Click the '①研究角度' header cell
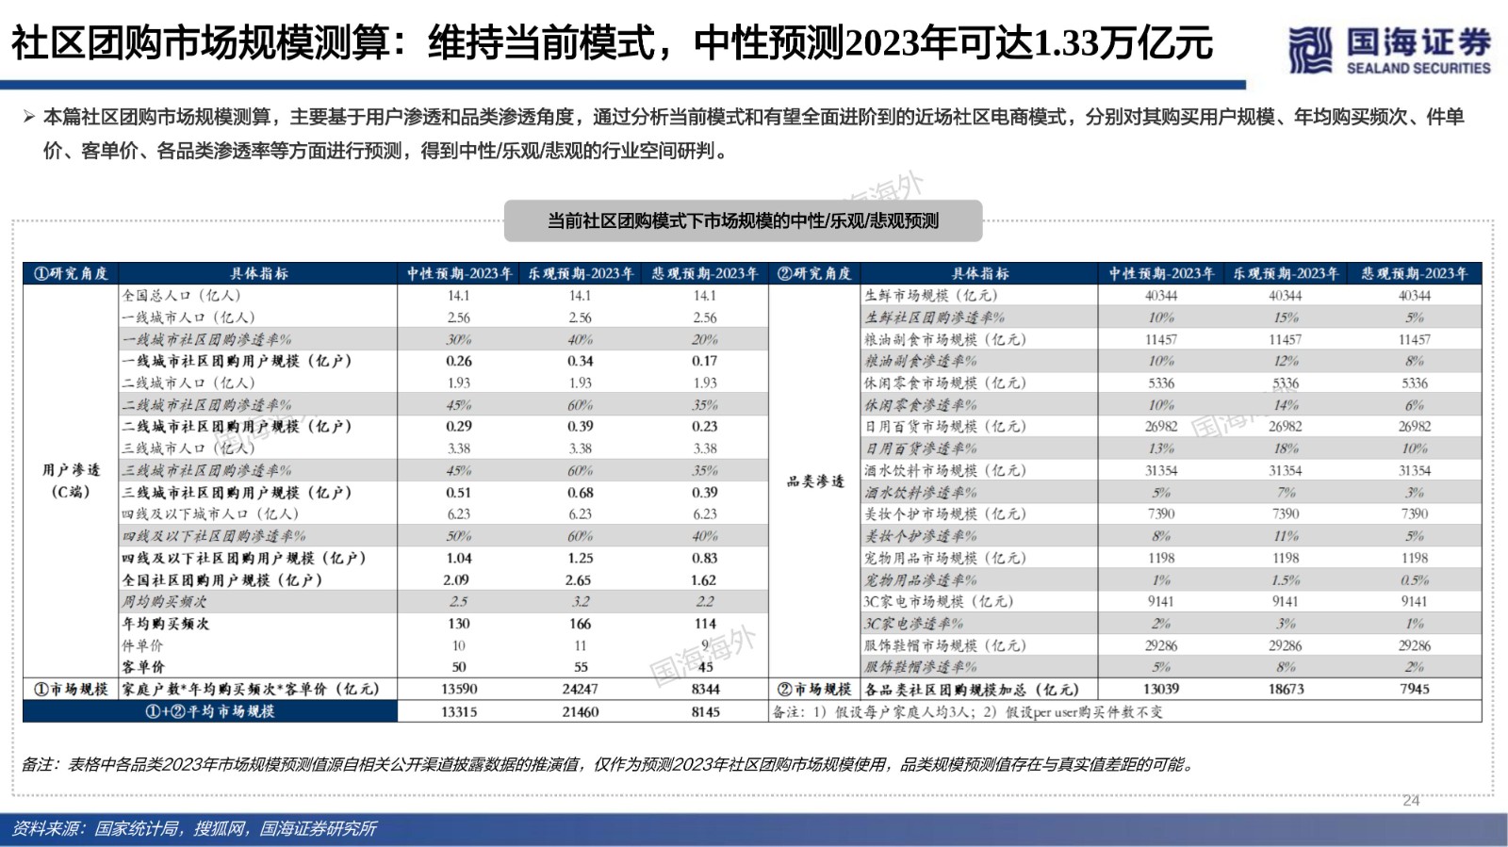This screenshot has width=1508, height=847. (71, 273)
